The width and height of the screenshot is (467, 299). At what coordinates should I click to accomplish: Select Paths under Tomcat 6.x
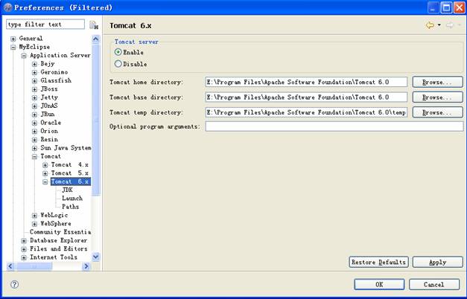70,207
